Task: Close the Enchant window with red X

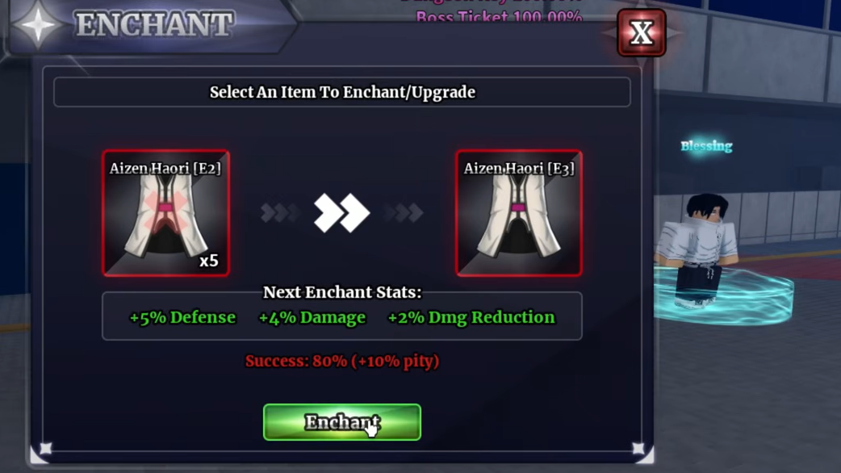Action: [642, 33]
